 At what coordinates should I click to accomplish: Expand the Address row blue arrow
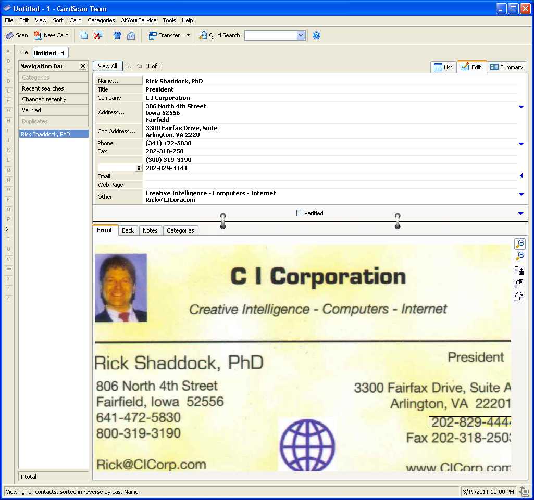(521, 107)
